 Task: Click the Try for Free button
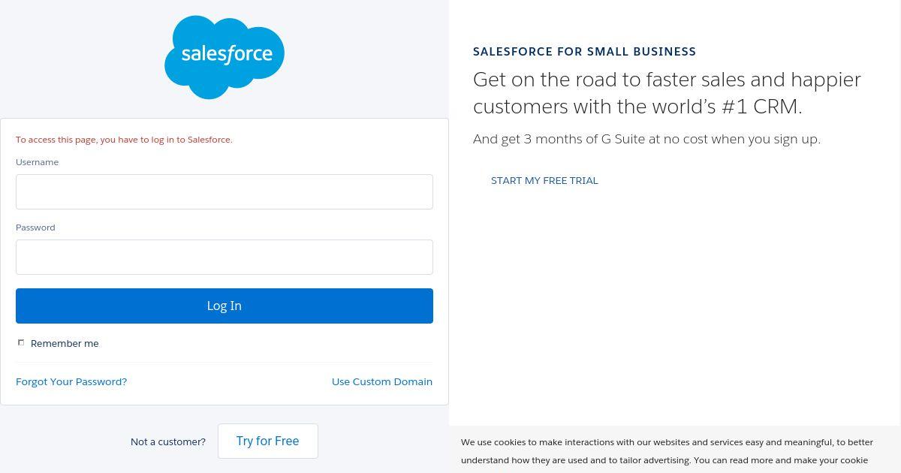268,441
